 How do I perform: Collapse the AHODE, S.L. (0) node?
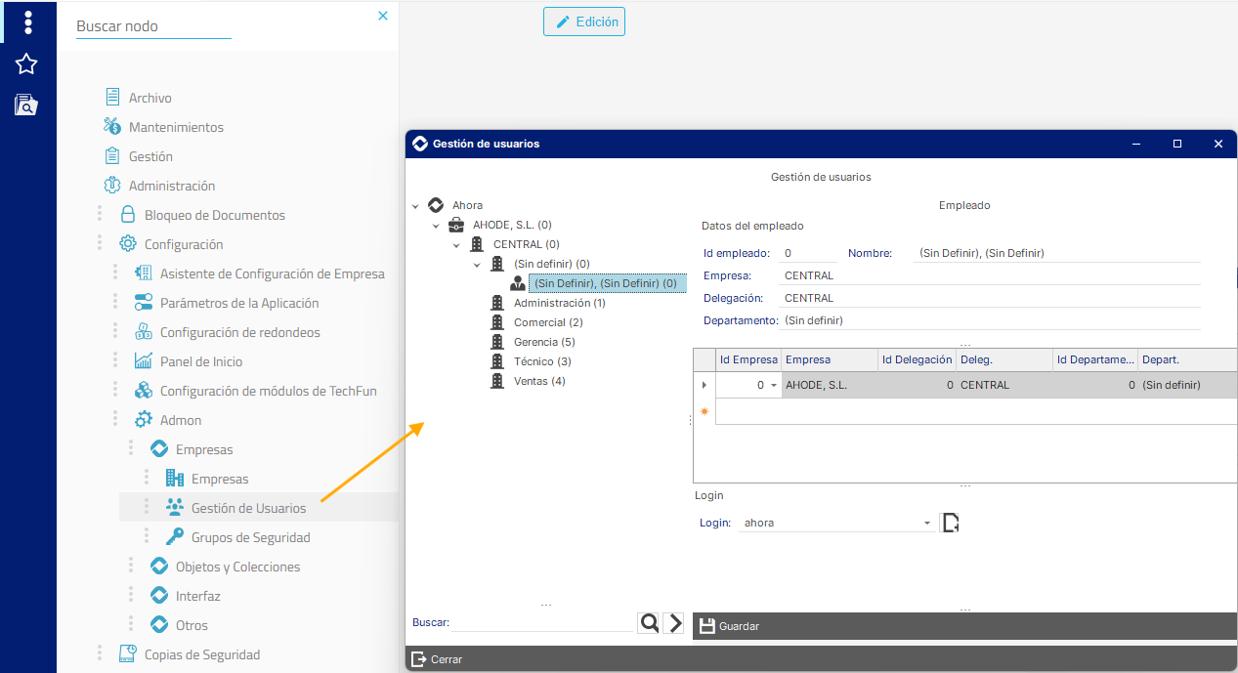(x=436, y=226)
